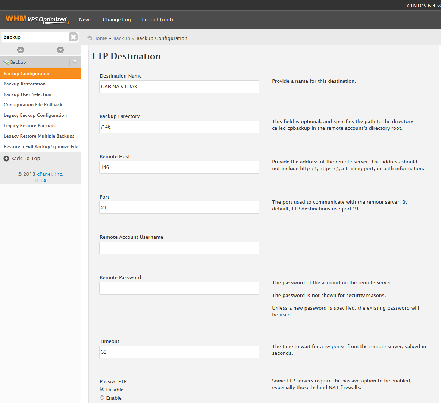Click Back To Top link
441x403 pixels.
(x=26, y=158)
